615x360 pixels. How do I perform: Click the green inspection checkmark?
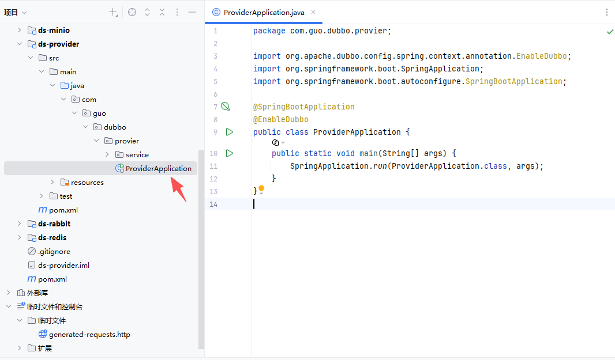pos(609,32)
